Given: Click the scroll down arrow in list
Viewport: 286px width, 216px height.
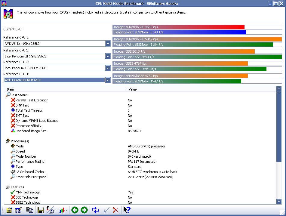Looking at the screenshot, I should 279,202.
